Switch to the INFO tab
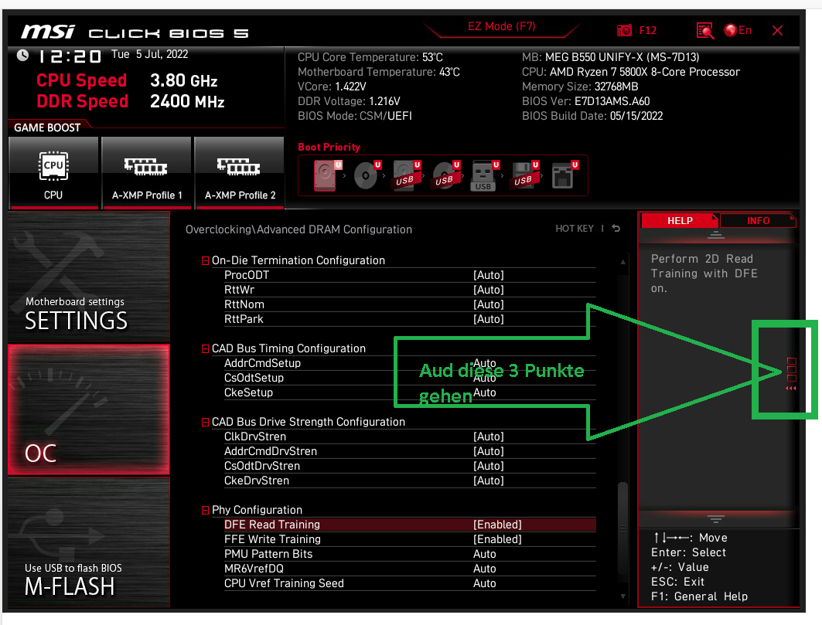This screenshot has height=625, width=822. [x=758, y=220]
